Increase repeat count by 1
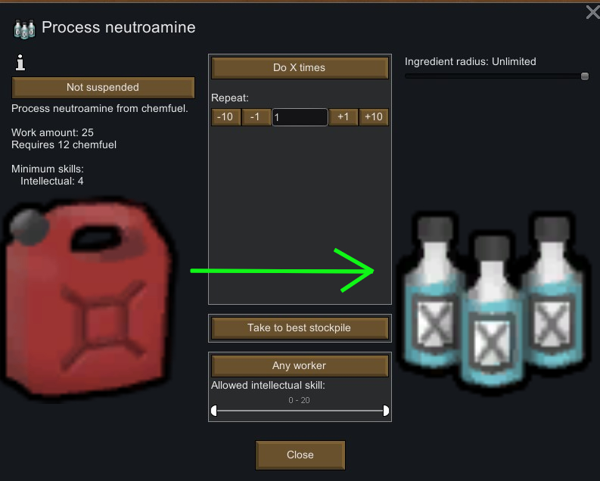The width and height of the screenshot is (600, 481). click(344, 116)
